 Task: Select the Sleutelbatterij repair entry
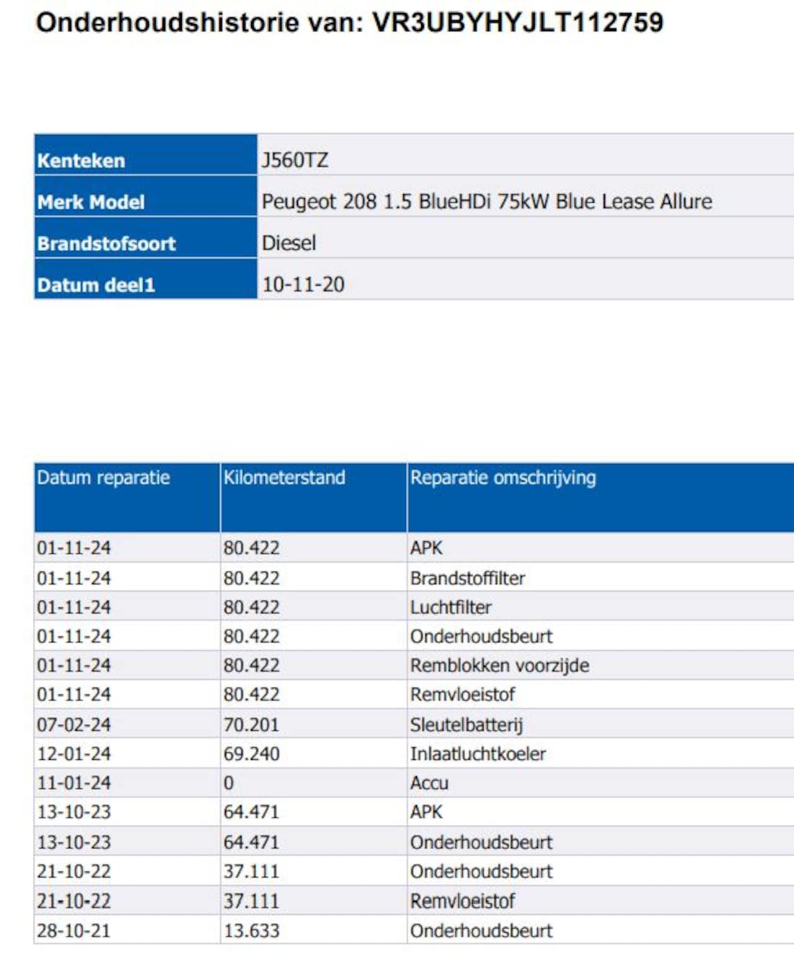pos(466,725)
